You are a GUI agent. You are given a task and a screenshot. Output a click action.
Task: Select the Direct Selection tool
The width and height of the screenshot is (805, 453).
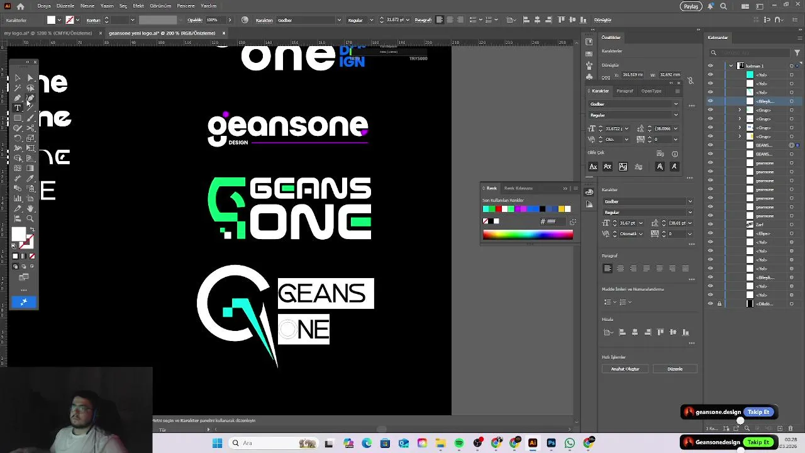click(31, 78)
